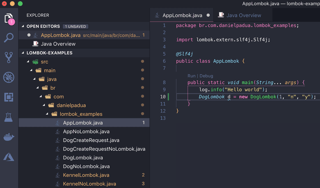
Task: Select the Docker whale icon
Action: pos(9,137)
